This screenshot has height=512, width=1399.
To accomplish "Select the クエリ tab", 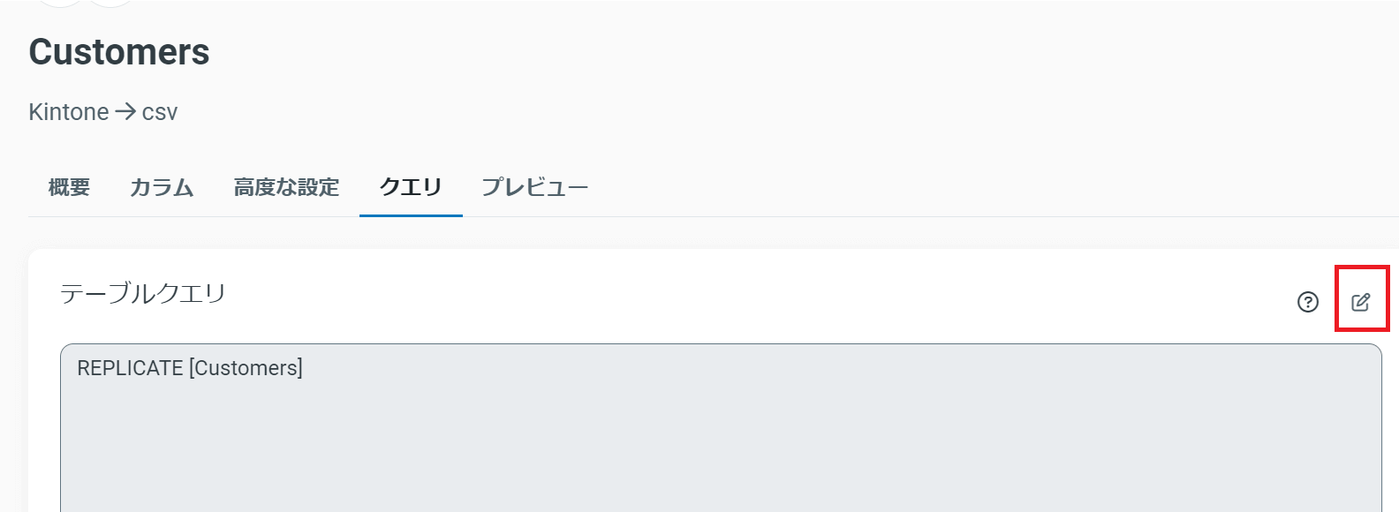I will (x=411, y=187).
